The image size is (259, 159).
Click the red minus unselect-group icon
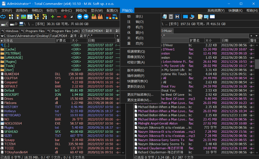tap(59, 17)
